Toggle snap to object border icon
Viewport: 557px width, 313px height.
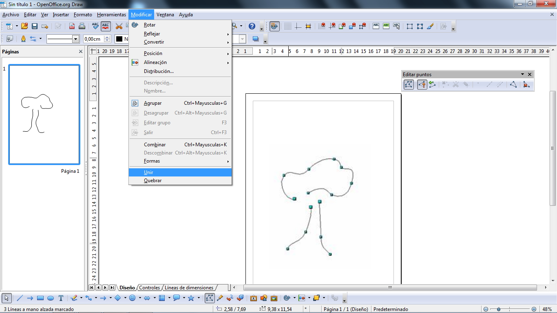(x=351, y=26)
